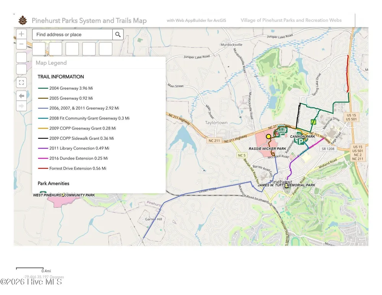
Task: Click green swatch for 2004 Greenway
Action: (43, 88)
